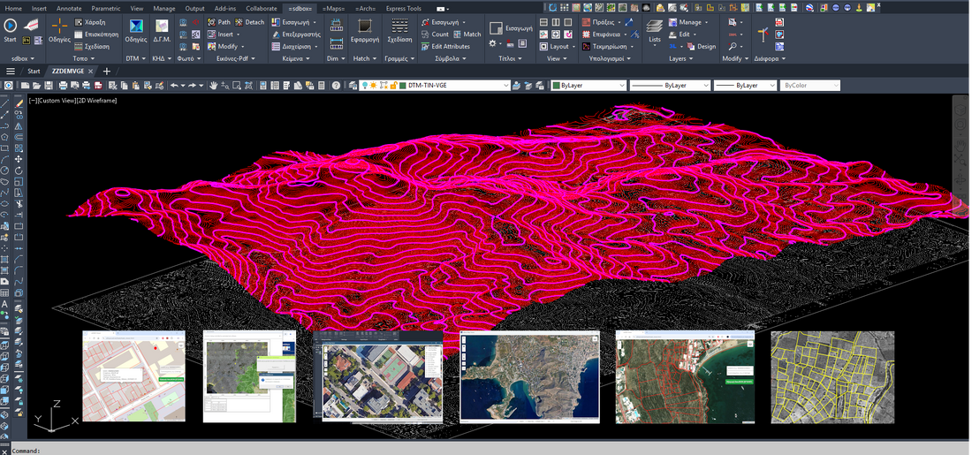The height and width of the screenshot is (455, 972).
Task: Expand the Κείμενα panel flyout
Action: coord(306,58)
